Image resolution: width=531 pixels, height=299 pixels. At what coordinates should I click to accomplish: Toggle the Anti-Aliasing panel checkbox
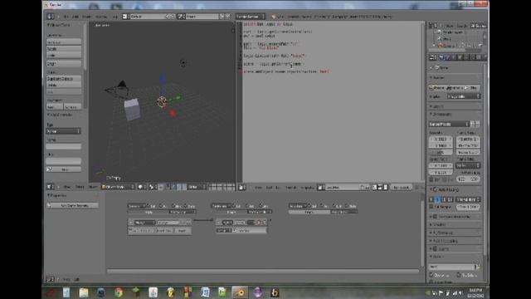[436, 189]
